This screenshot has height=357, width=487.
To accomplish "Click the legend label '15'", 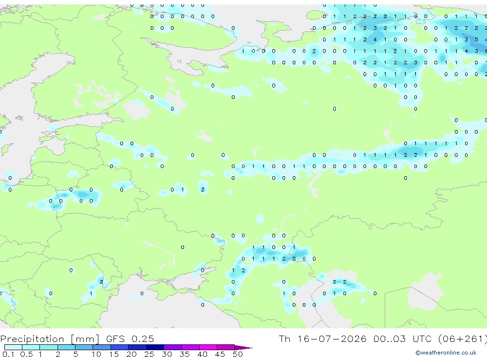I will coord(113,354).
